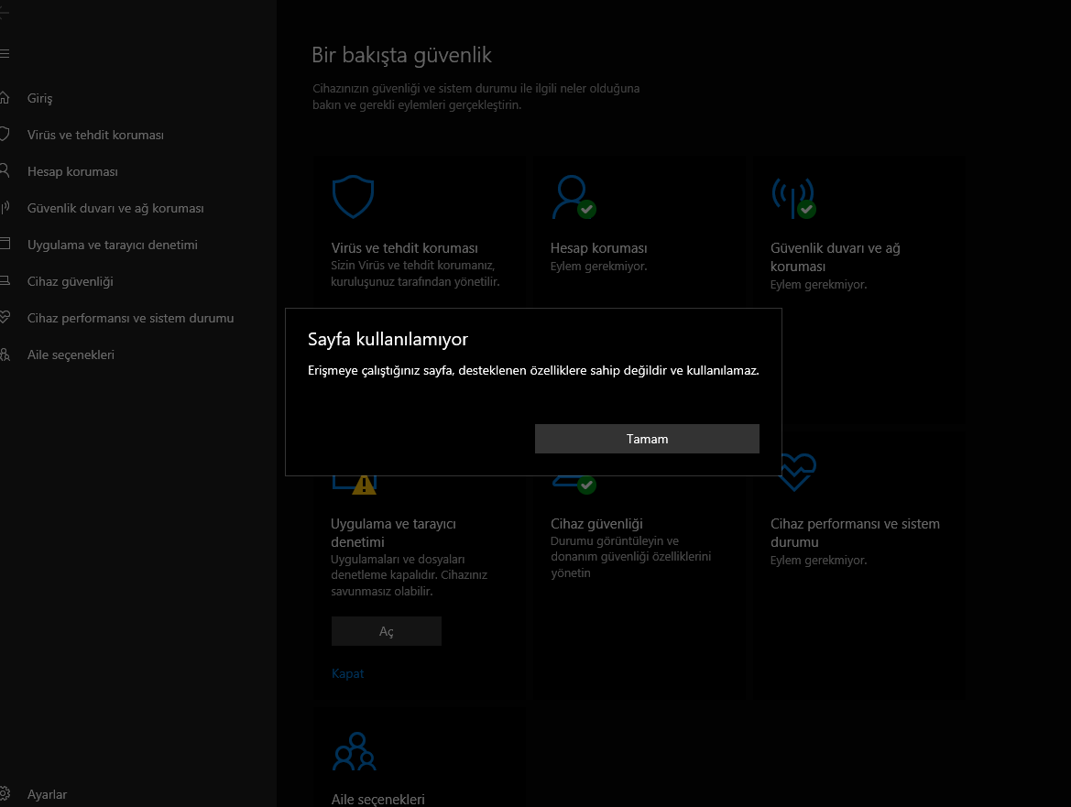Image resolution: width=1071 pixels, height=807 pixels.
Task: Open the Cihaz güvenliği card title
Action: (596, 524)
